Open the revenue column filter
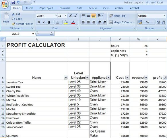 point(146,78)
